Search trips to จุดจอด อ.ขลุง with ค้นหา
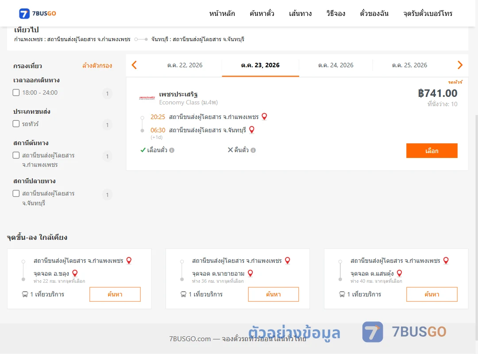478x354 pixels. point(115,294)
